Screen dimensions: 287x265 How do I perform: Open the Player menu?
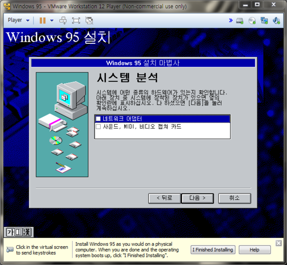point(18,20)
